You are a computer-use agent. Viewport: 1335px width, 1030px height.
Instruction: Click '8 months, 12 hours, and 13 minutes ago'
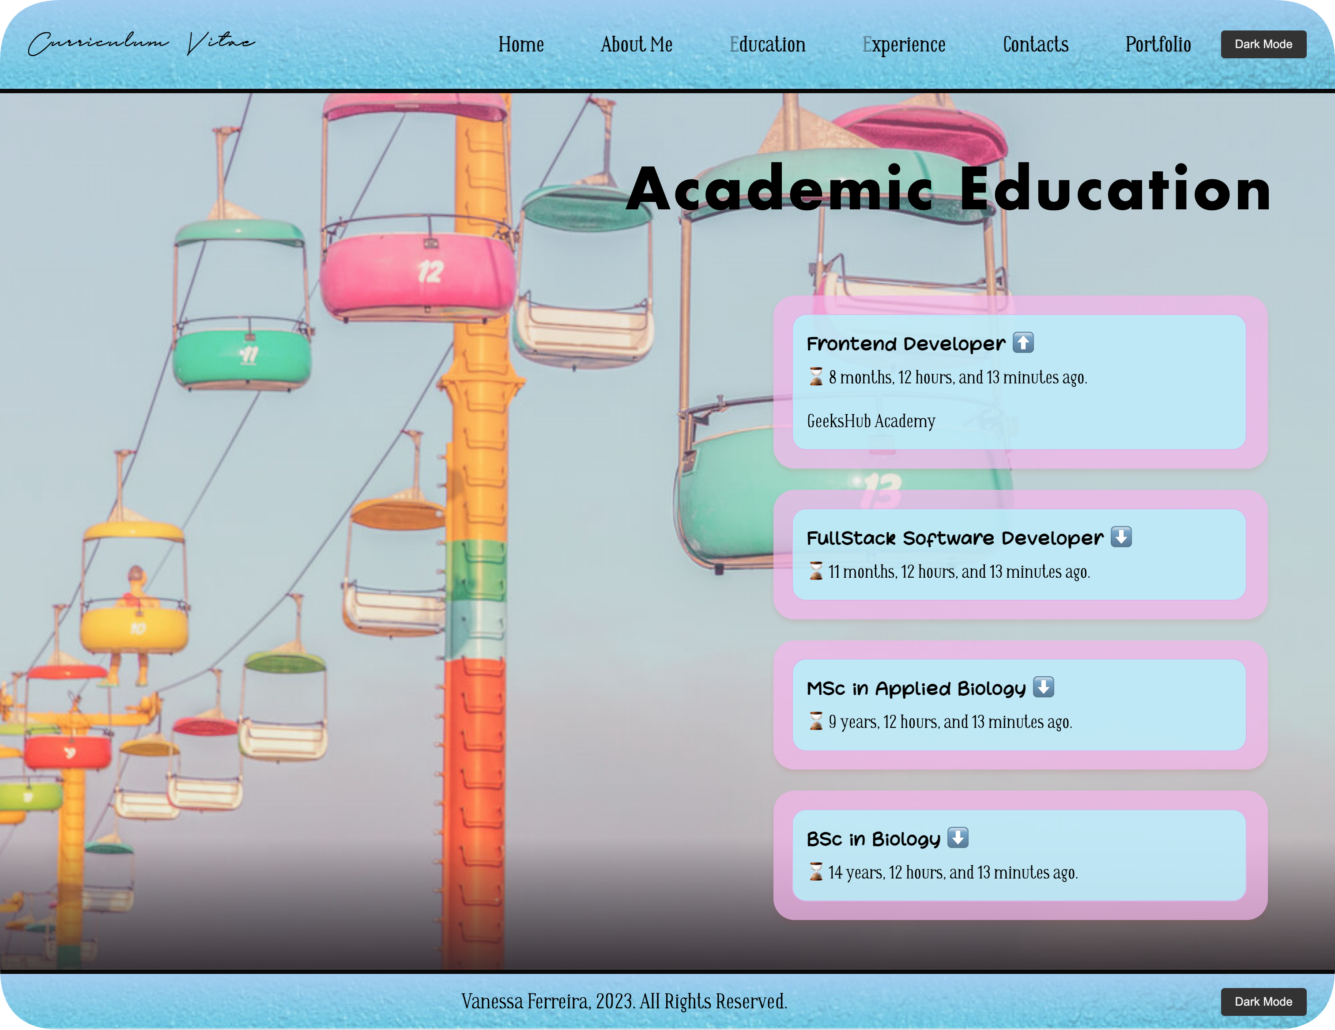coord(958,377)
